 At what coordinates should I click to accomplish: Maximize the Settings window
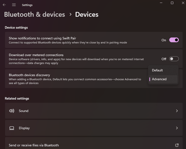coord(172,3)
